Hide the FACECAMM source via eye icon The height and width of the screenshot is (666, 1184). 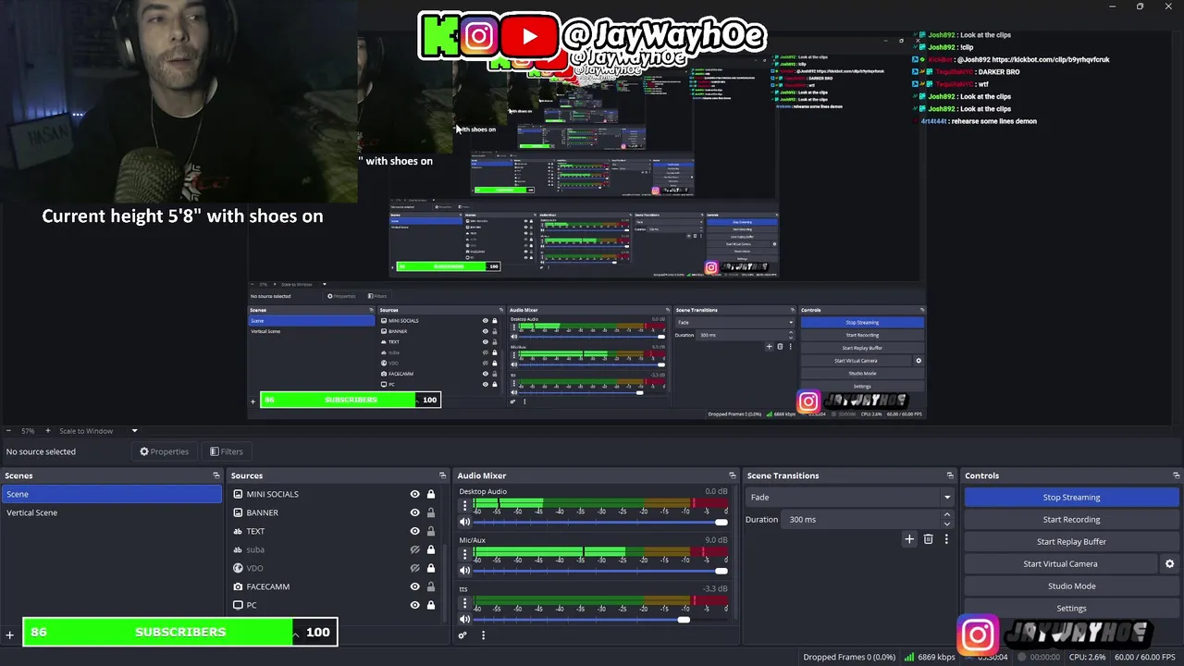[414, 586]
